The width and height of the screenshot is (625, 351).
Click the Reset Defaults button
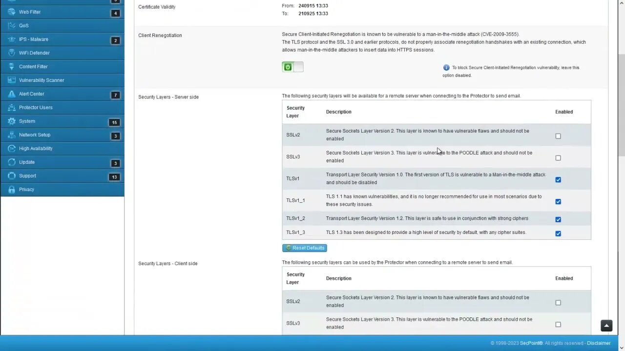pos(305,248)
